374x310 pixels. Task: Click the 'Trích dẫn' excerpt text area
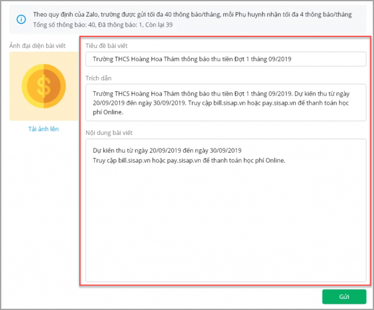tap(226, 102)
